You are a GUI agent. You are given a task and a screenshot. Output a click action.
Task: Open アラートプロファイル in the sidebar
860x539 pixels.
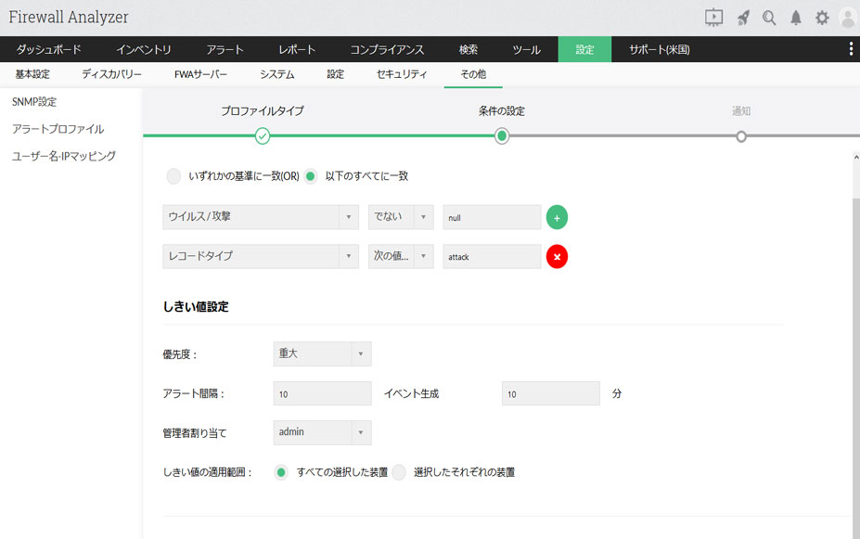click(58, 129)
